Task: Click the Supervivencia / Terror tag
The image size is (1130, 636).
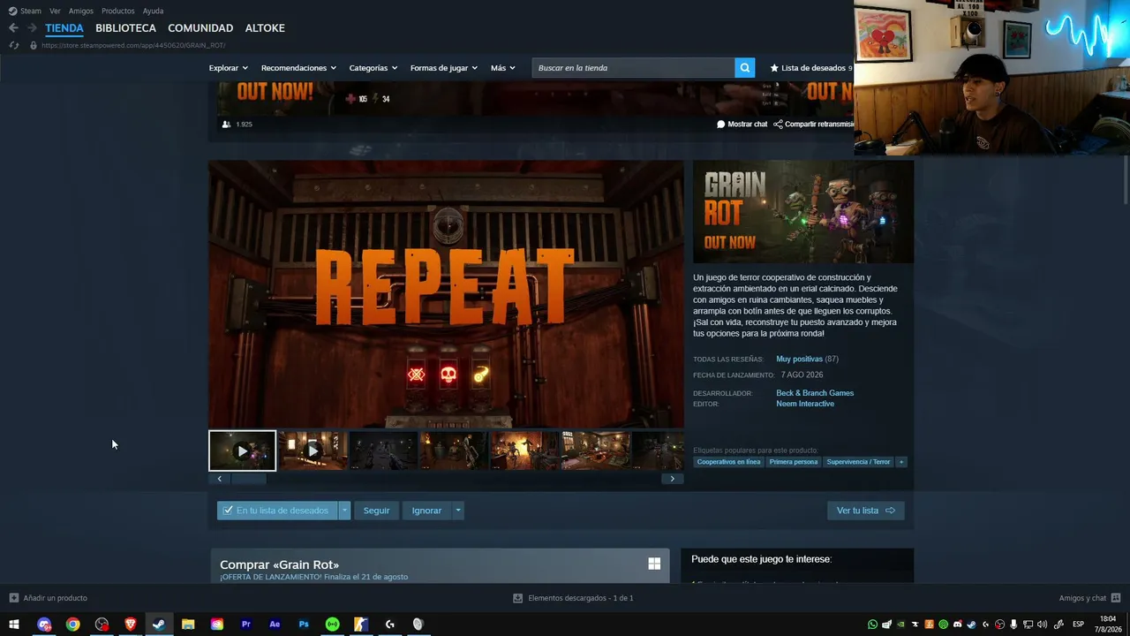Action: (x=858, y=462)
